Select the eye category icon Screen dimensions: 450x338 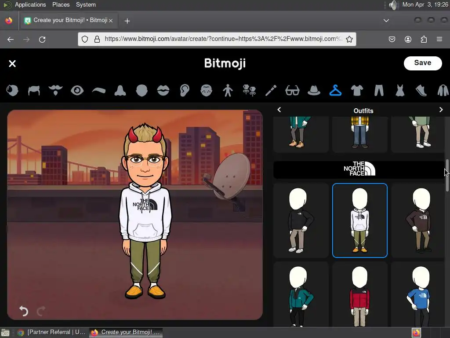(77, 91)
